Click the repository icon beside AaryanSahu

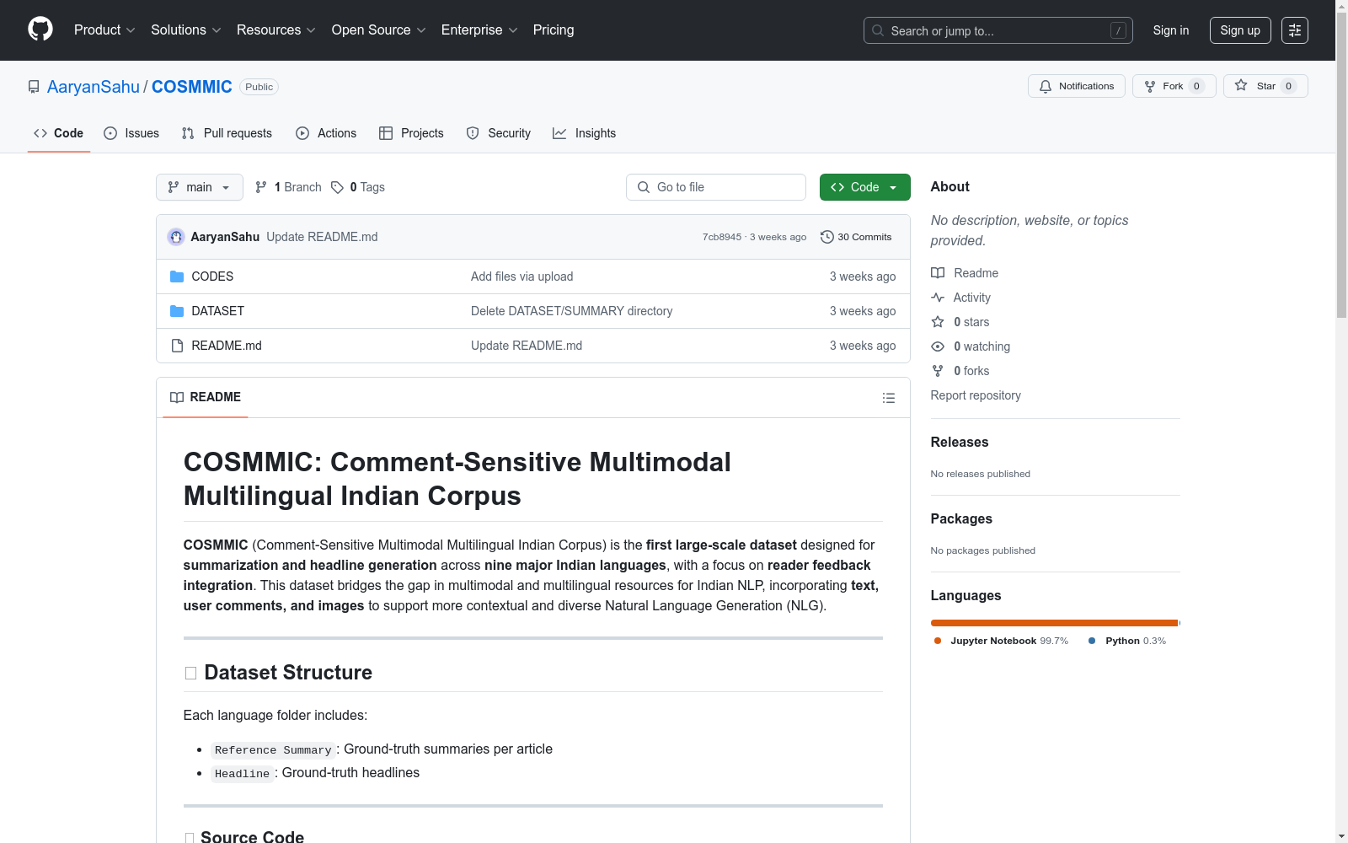[34, 87]
